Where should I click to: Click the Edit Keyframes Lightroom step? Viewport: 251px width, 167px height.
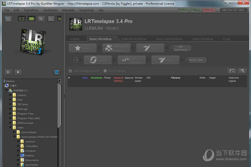coord(180,48)
